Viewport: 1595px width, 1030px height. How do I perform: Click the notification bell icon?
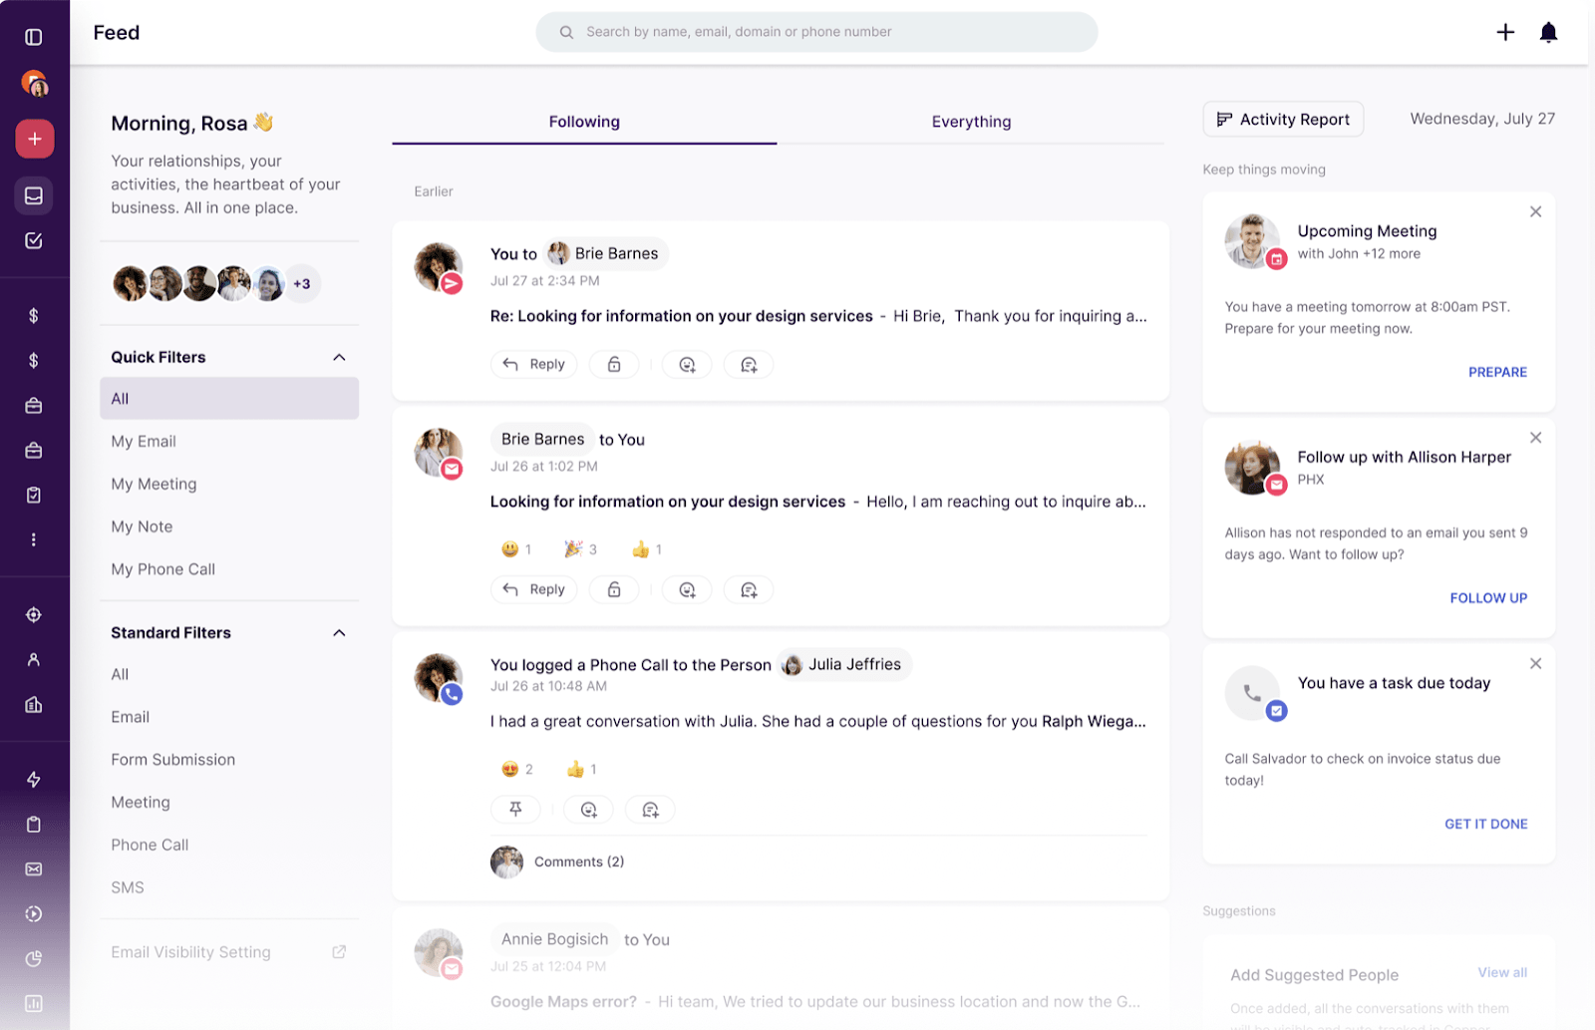1548,33
